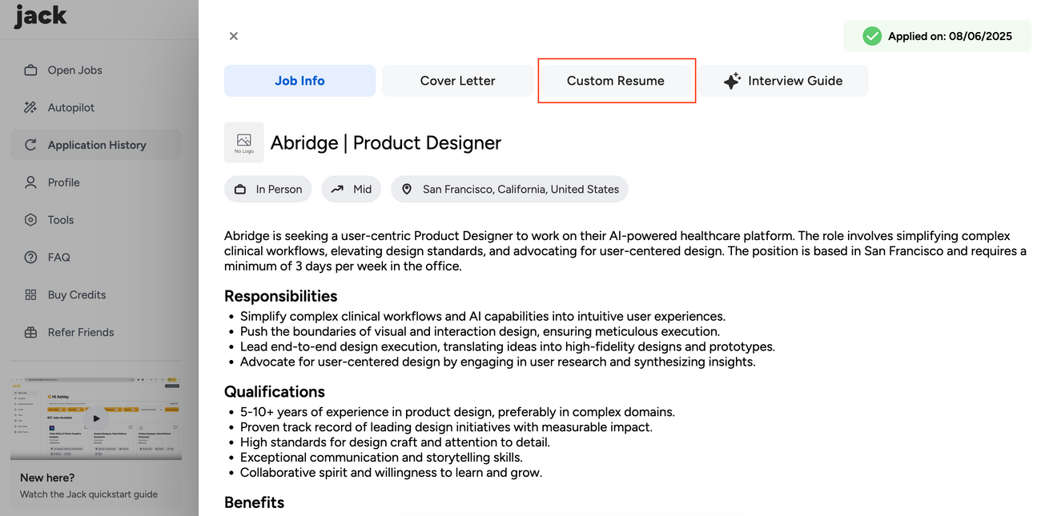Click the location pin on San Francisco chip
The height and width of the screenshot is (516, 1041).
407,189
